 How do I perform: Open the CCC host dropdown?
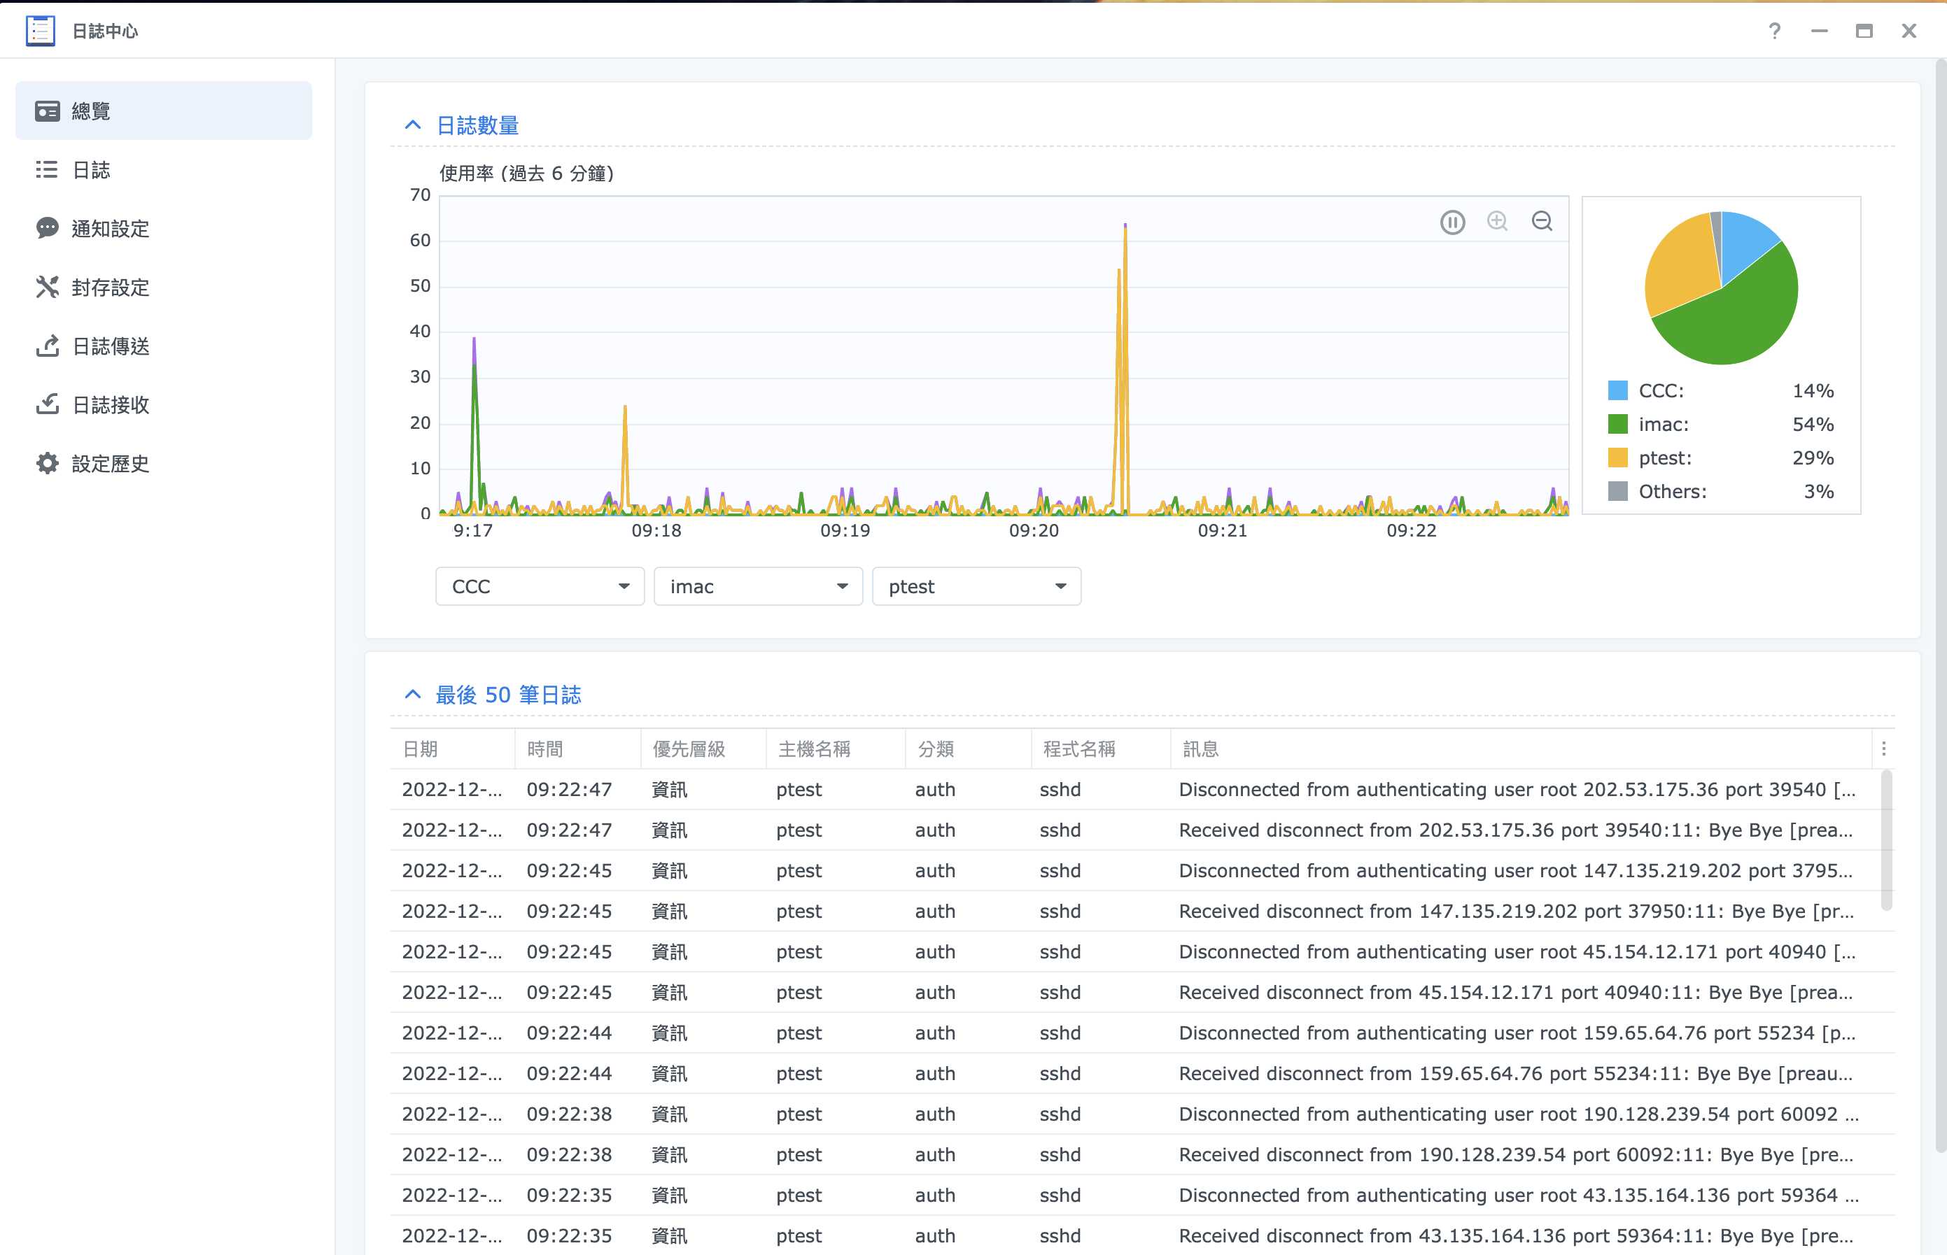point(540,587)
